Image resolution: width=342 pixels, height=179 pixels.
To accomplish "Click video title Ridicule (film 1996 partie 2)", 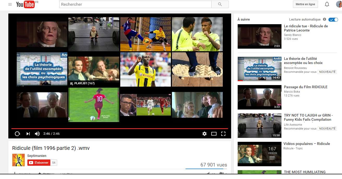I will pos(51,148).
